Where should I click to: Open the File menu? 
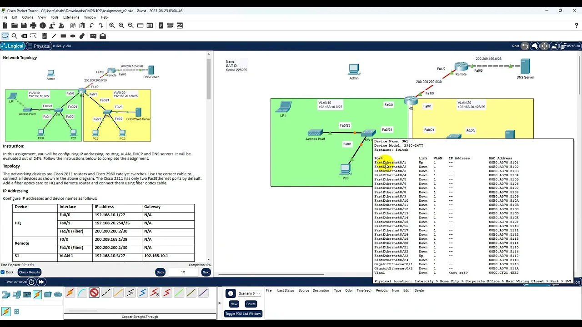tap(5, 17)
